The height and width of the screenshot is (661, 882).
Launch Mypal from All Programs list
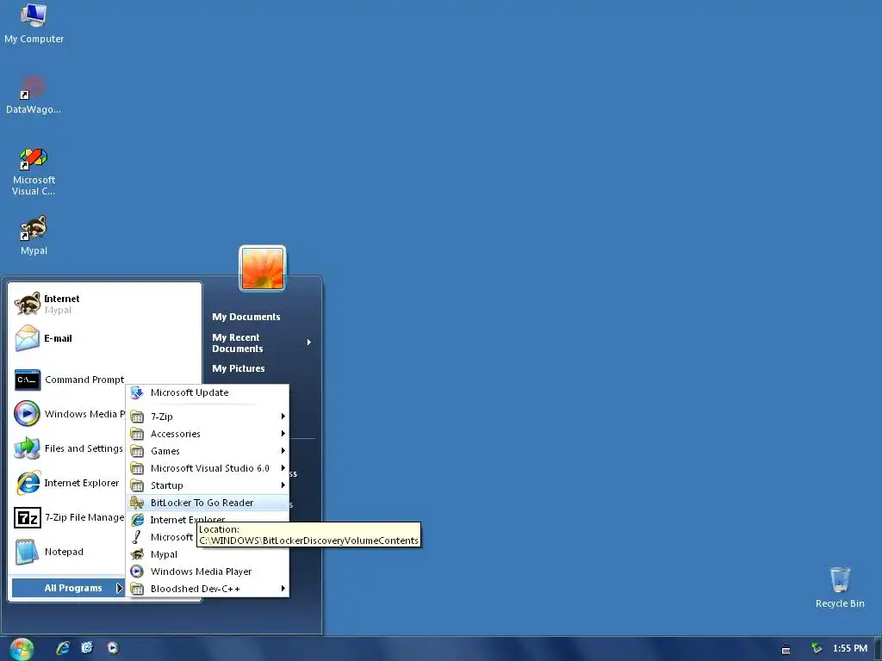[x=208, y=554]
